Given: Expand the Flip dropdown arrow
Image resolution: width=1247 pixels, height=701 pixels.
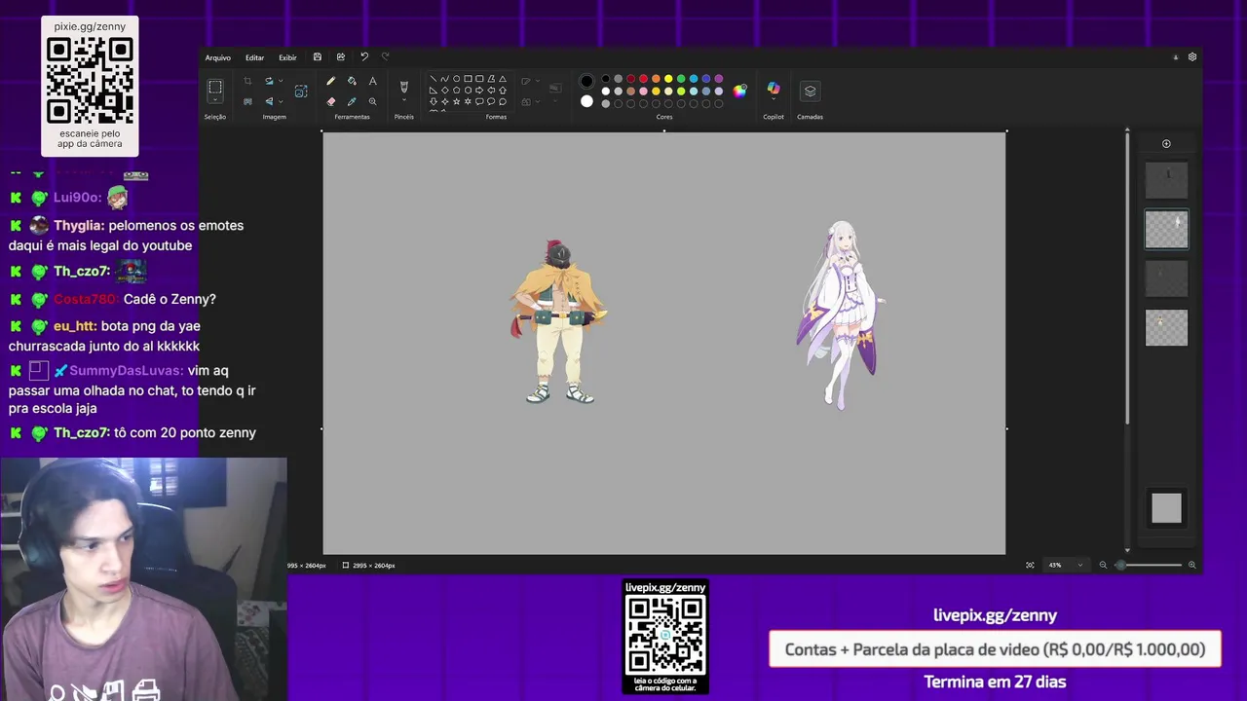Looking at the screenshot, I should pos(281,101).
